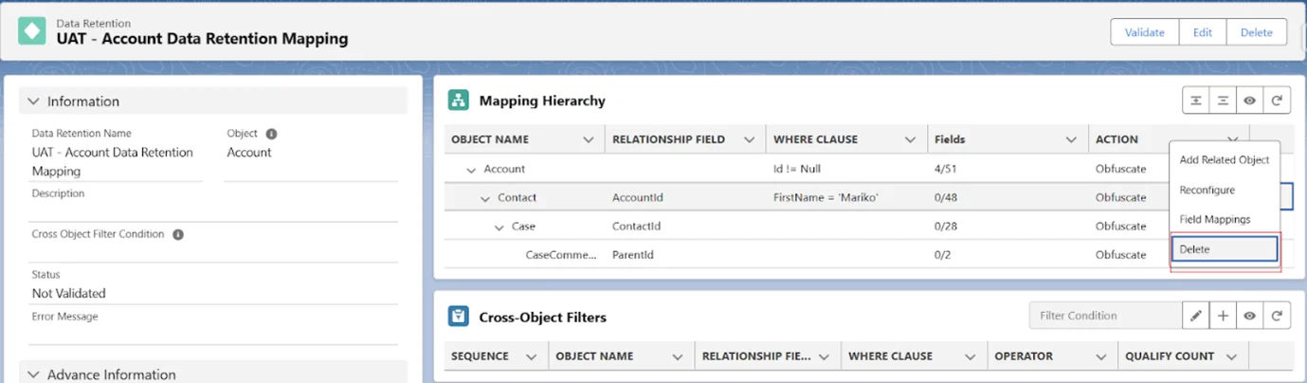
Task: Collapse the Information section
Action: point(34,101)
